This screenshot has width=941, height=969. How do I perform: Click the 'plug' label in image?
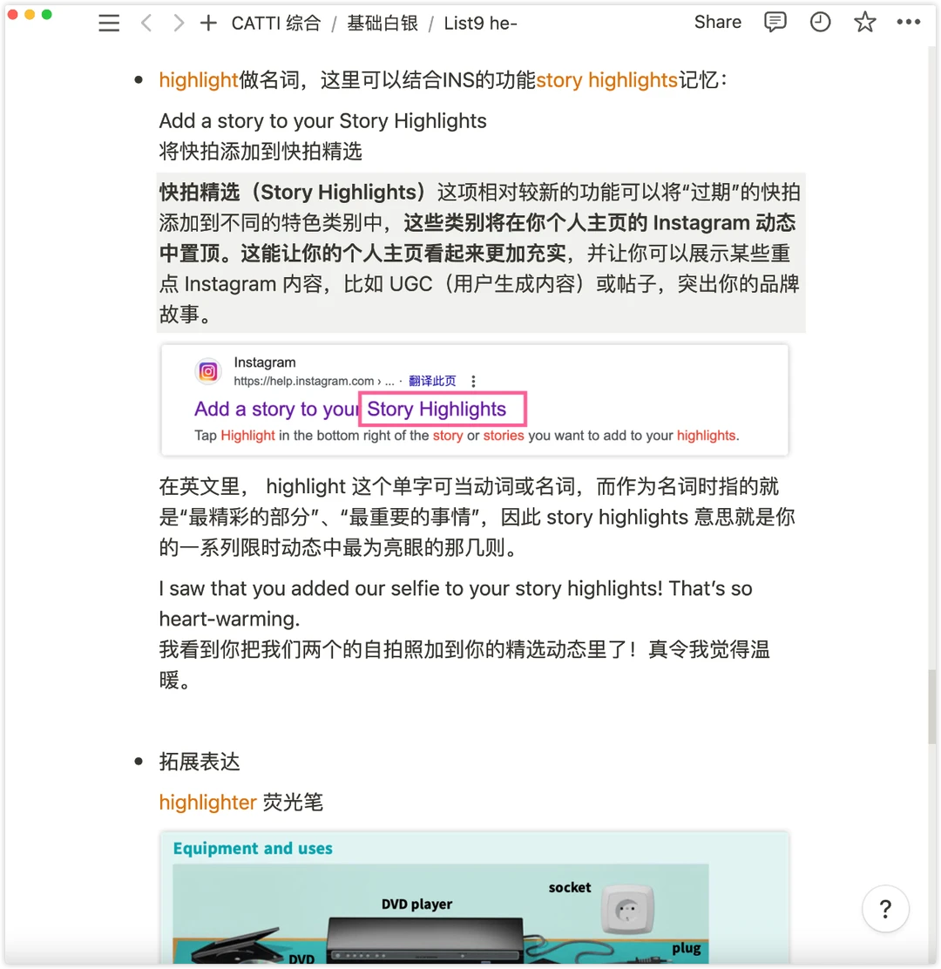(686, 948)
